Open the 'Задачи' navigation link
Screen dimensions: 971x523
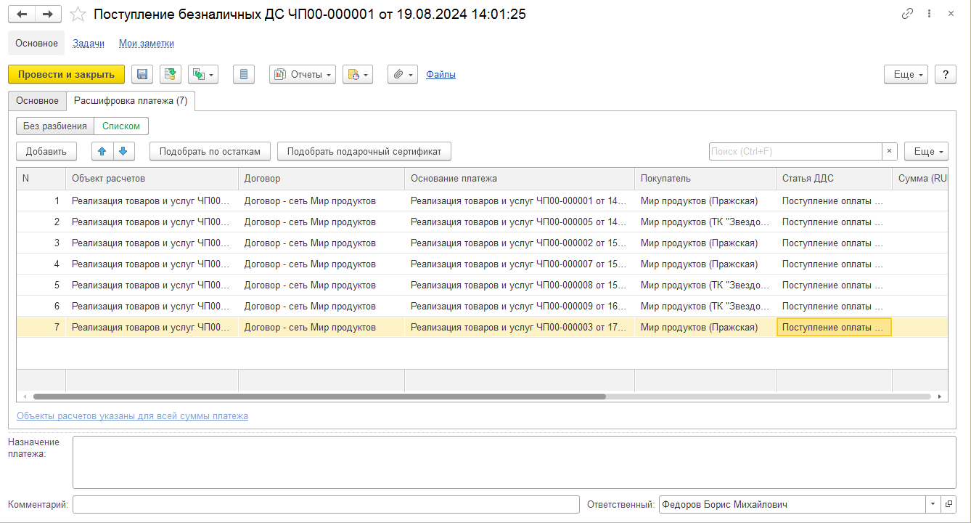point(89,43)
